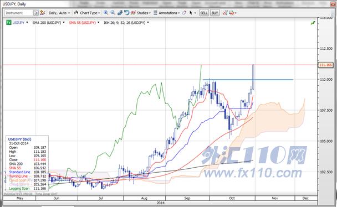337x207 pixels.
Task: Open the Chart Type dropdown
Action: click(87, 13)
